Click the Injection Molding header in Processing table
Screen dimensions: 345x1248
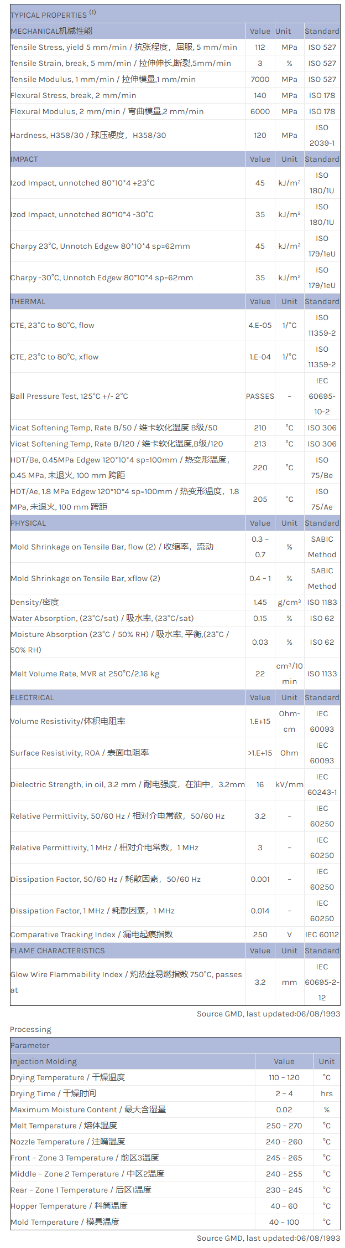pos(44,1061)
